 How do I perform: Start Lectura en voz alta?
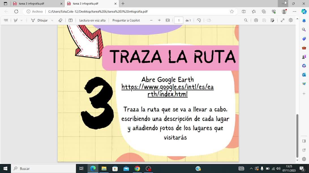pyautogui.click(x=92, y=20)
